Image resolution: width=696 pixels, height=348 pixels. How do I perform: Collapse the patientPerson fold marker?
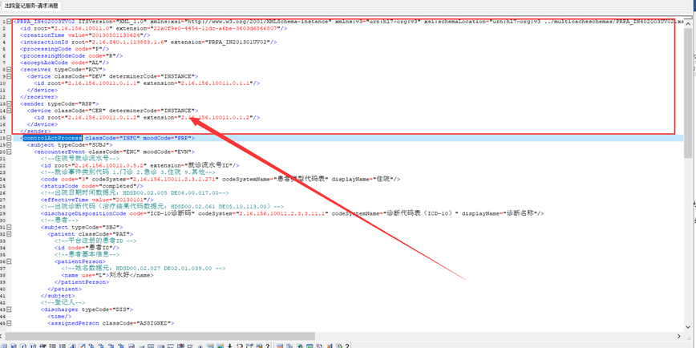coord(9,261)
